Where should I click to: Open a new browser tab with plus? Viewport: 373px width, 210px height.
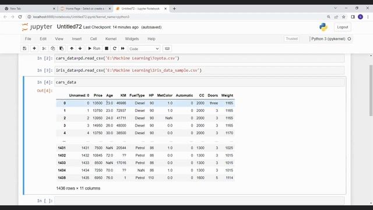[x=174, y=9]
